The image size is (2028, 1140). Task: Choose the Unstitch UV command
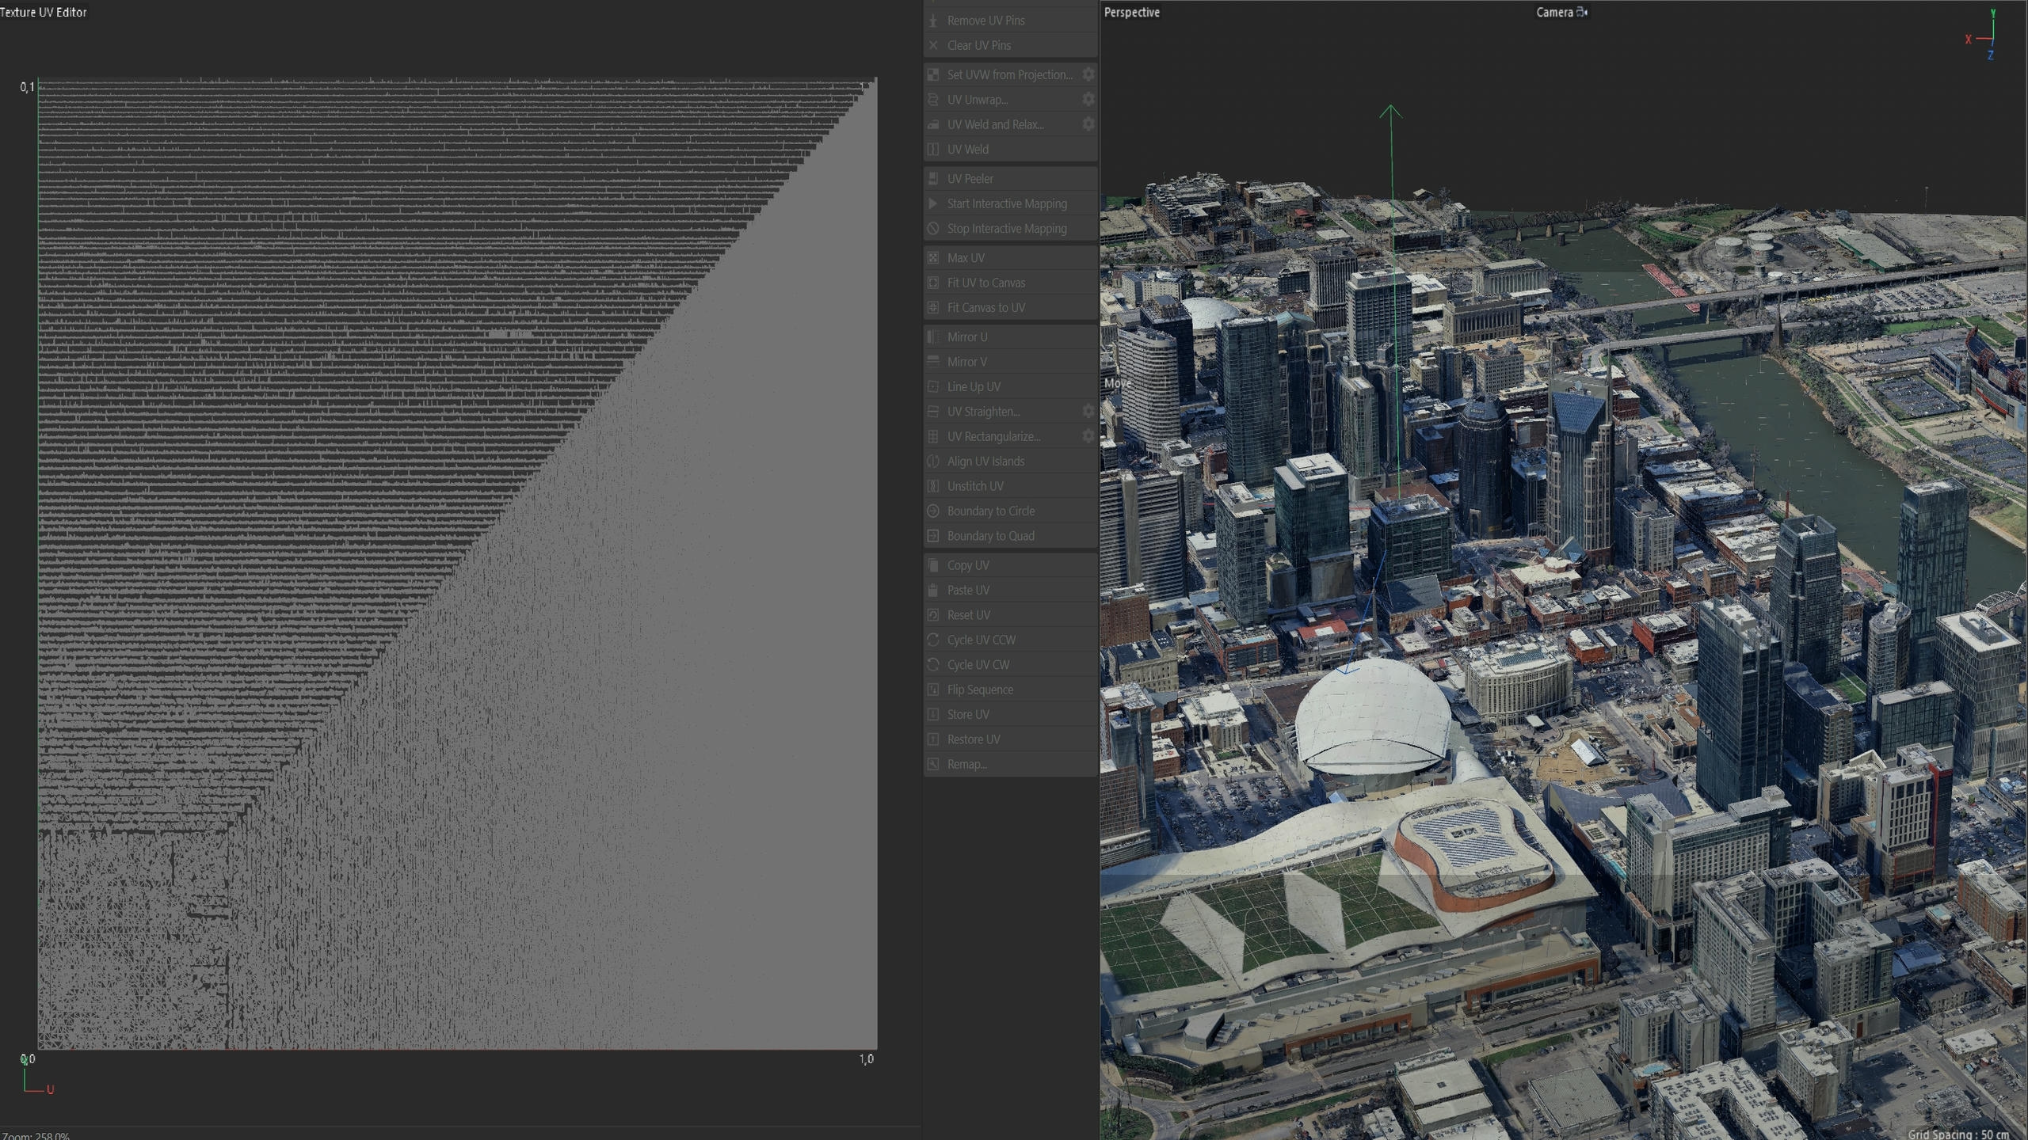[x=1010, y=486]
